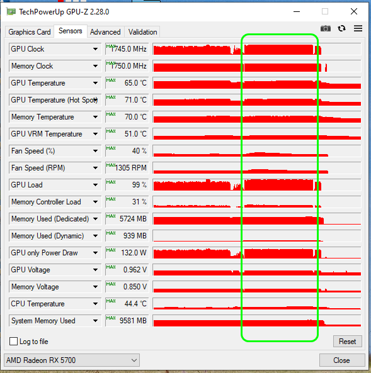Click the 939 MB dynamic memory value

click(127, 236)
